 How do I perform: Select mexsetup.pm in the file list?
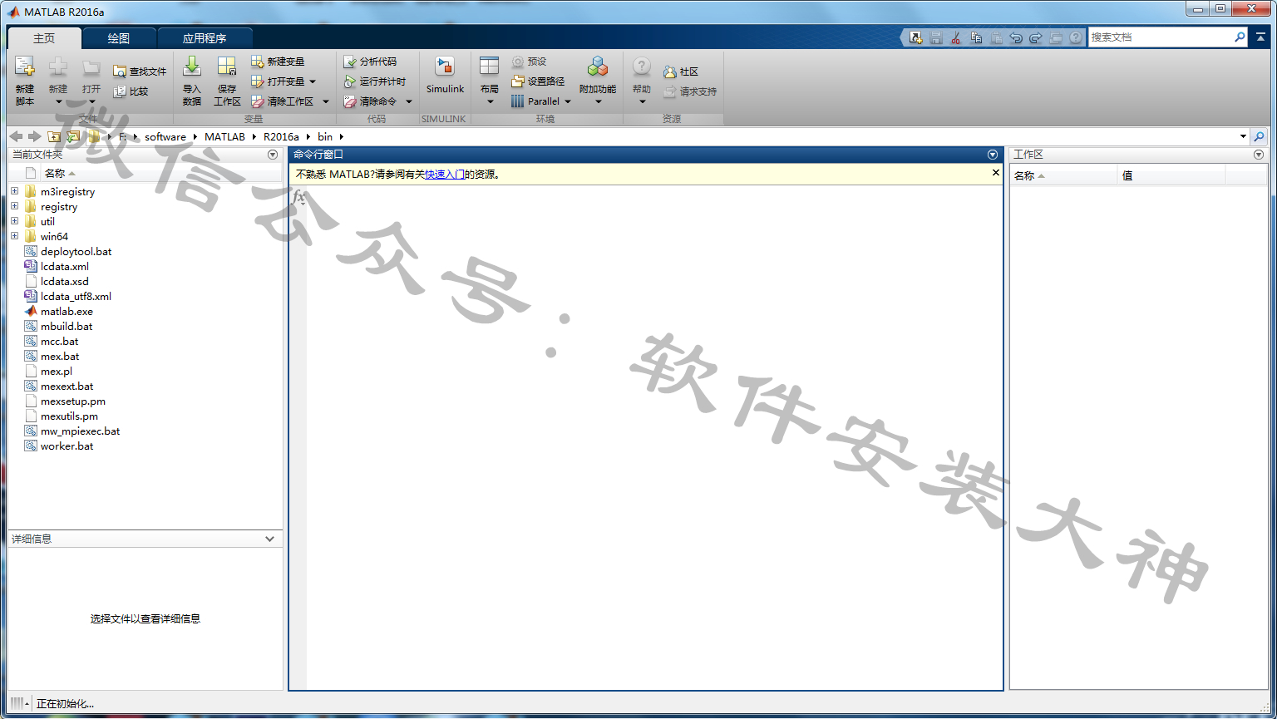[x=73, y=401]
